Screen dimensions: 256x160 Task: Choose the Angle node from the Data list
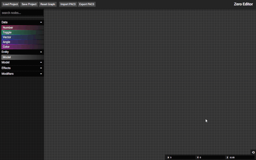click(23, 42)
